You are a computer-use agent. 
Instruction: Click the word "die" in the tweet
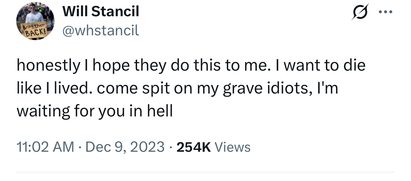[x=353, y=66]
